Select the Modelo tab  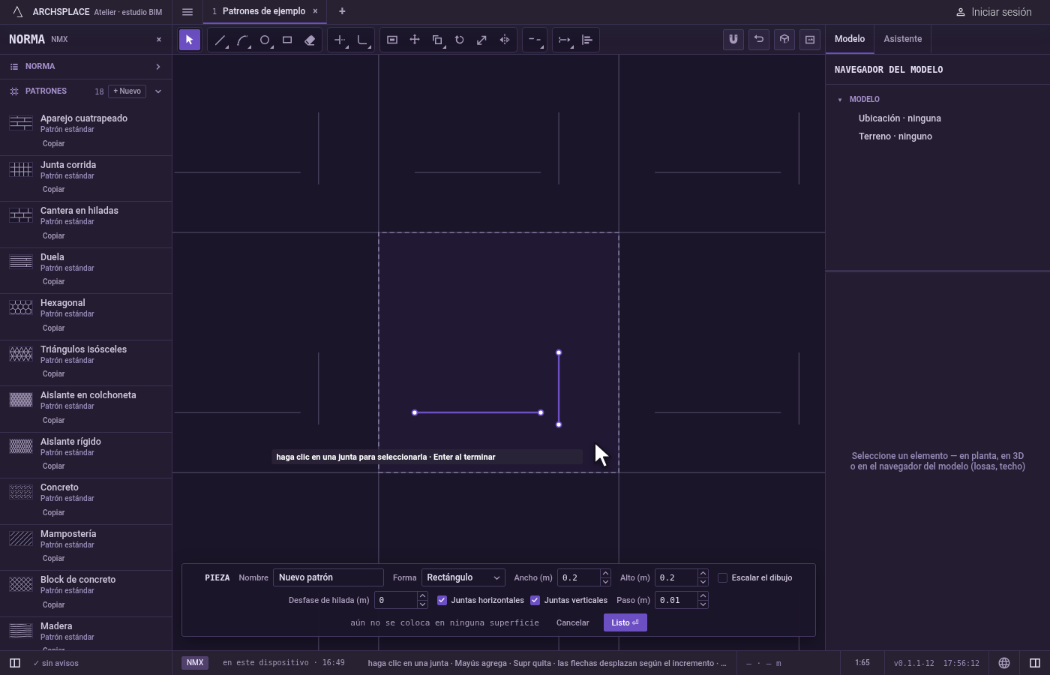(850, 39)
